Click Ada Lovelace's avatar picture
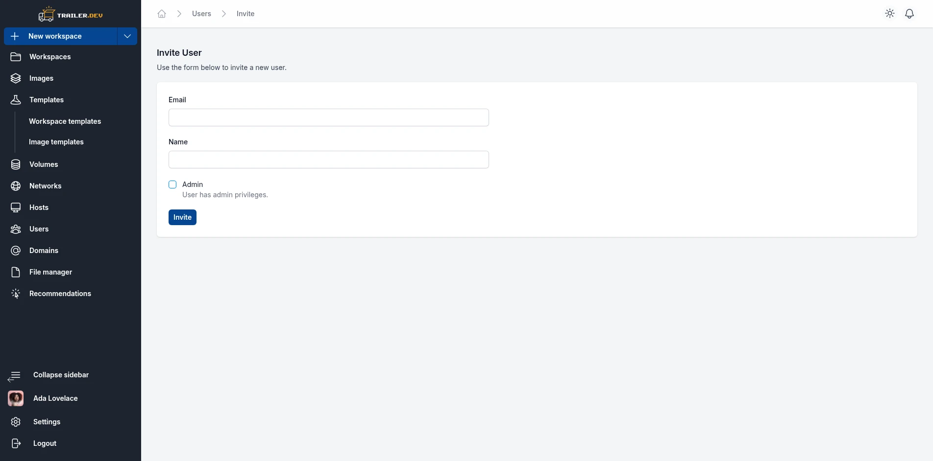This screenshot has width=933, height=461. click(x=16, y=398)
